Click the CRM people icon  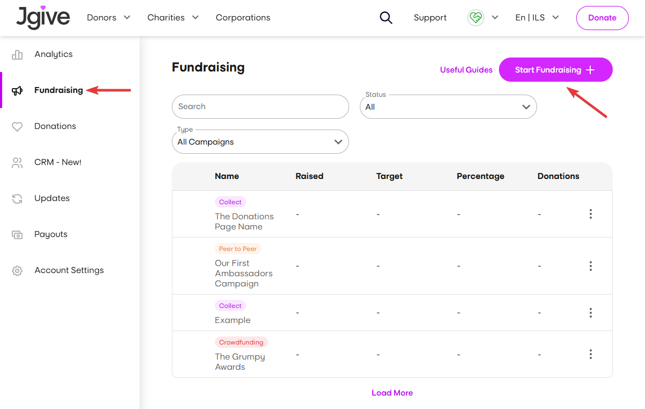17,162
